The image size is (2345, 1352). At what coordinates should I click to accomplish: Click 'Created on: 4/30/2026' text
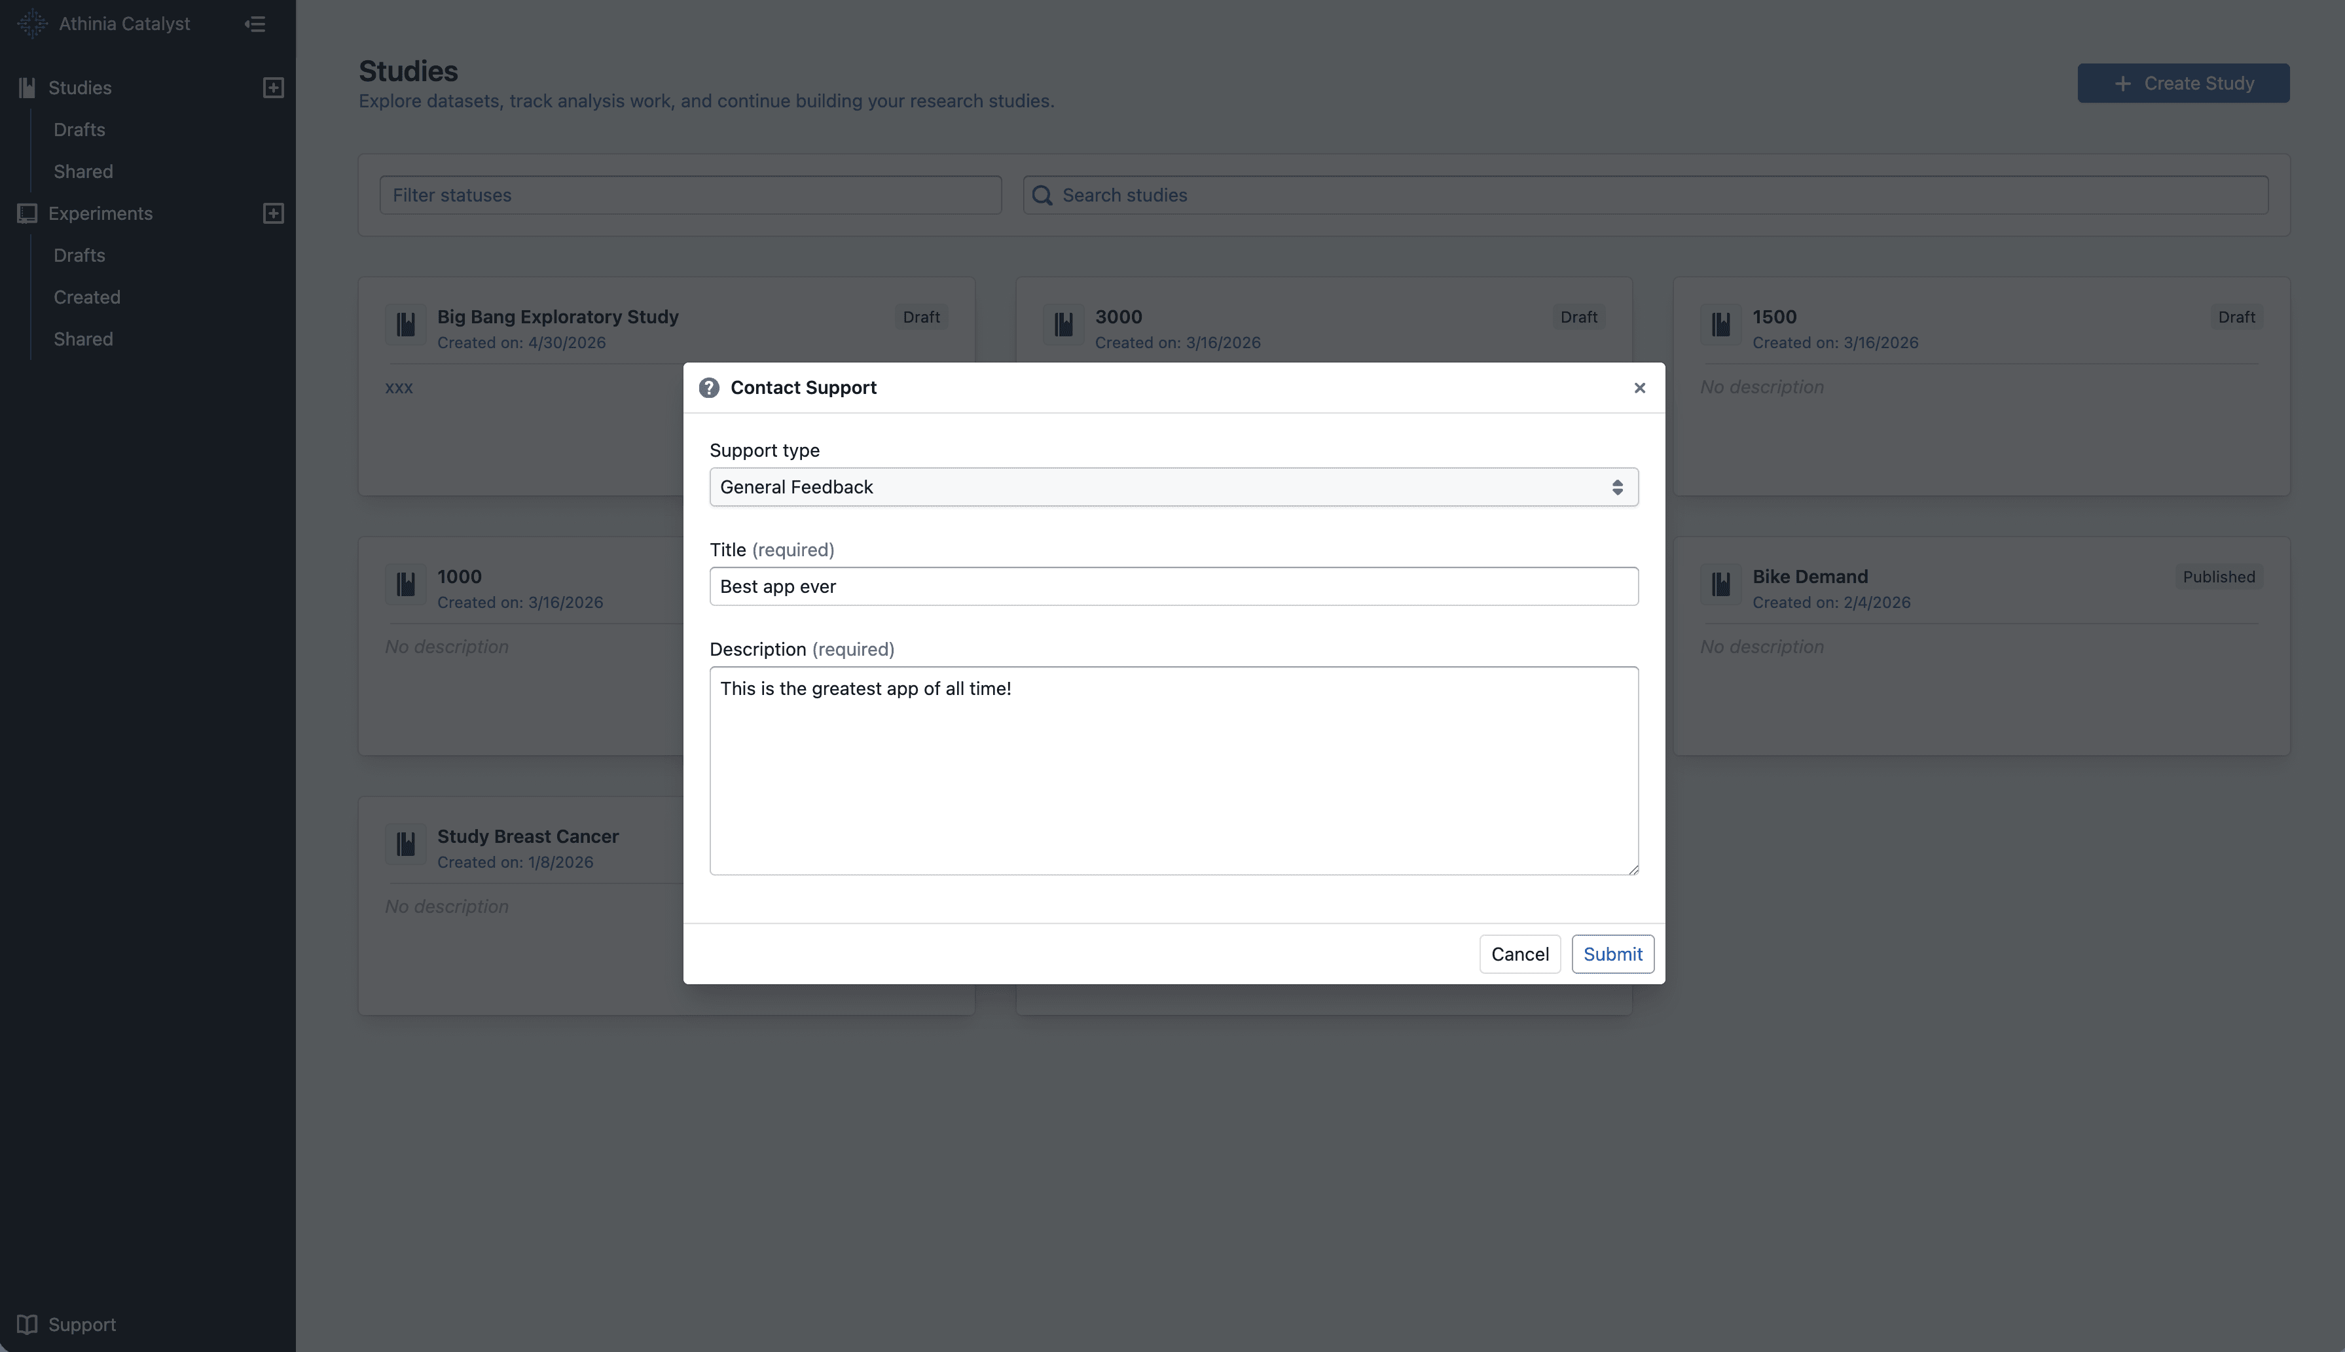point(521,343)
